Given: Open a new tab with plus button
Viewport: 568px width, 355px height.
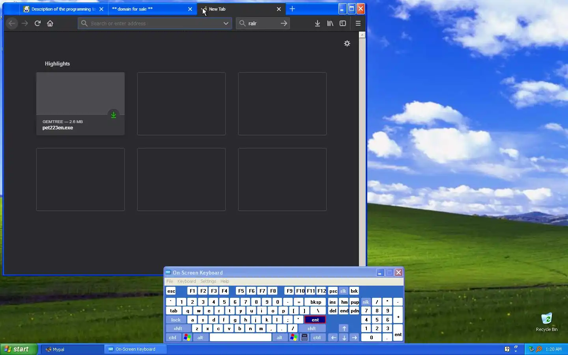Looking at the screenshot, I should point(292,9).
